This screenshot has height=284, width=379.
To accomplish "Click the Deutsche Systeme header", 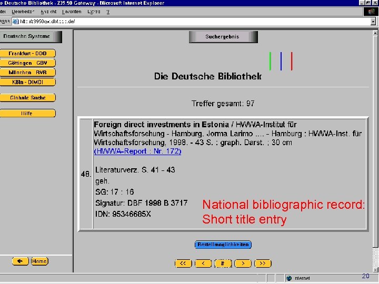I will [x=31, y=37].
